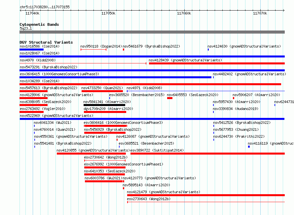This screenshot has width=294, height=215.
Task: Click esv2730643 (Wong2012b) label
Action: [x=149, y=199]
